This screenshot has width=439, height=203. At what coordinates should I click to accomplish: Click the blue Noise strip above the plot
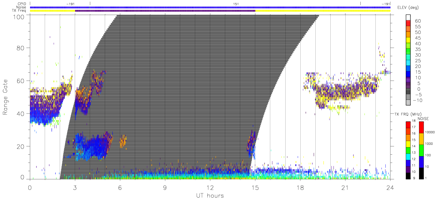210,7
